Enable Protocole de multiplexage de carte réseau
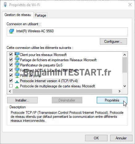 11,86
